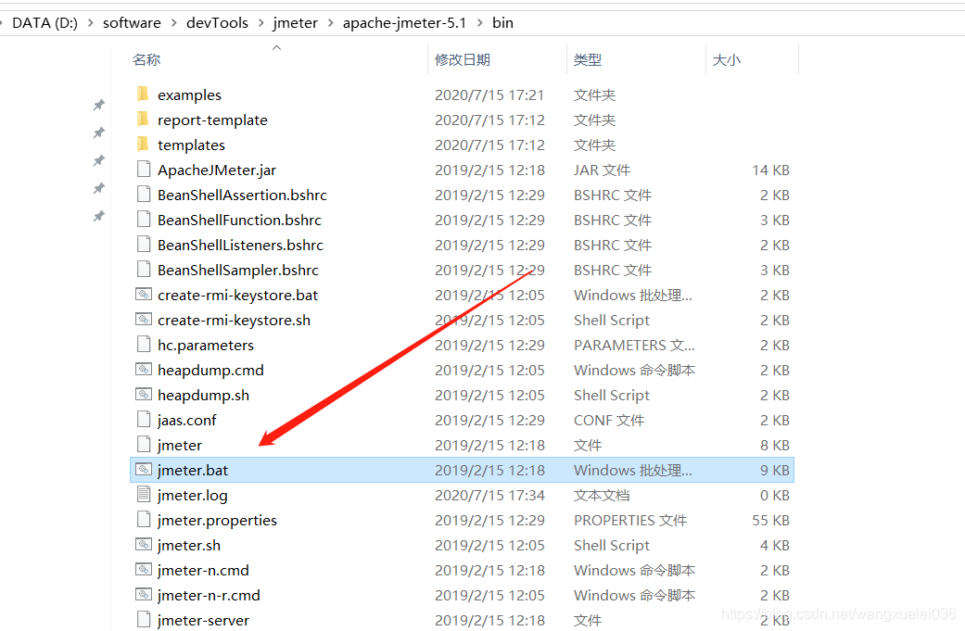
Task: Select the file name create-rmi-keystore.sh
Action: (234, 321)
